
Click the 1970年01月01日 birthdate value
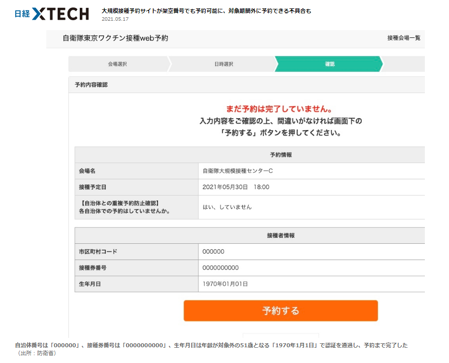(225, 284)
